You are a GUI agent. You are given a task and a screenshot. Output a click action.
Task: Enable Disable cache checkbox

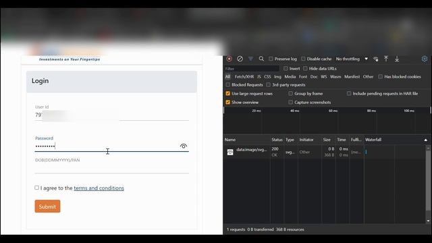tap(303, 59)
